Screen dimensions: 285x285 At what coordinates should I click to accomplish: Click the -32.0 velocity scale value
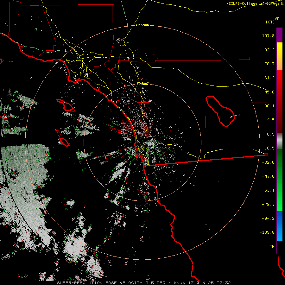click(x=268, y=162)
